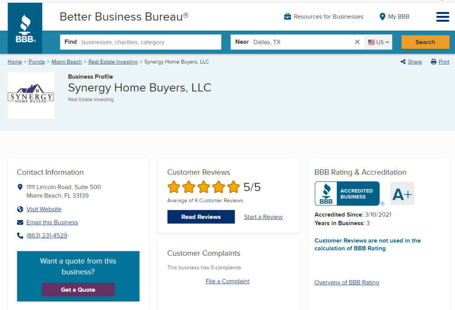The height and width of the screenshot is (310, 455).
Task: Click the share icon
Action: click(403, 62)
